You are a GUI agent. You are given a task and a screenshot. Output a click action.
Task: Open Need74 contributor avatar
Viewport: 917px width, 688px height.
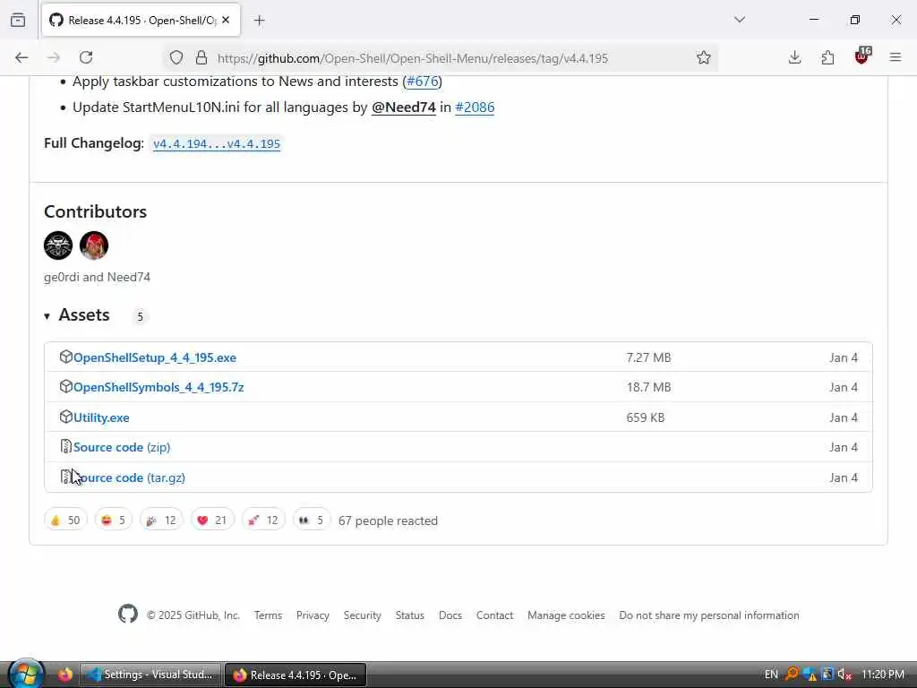click(93, 245)
